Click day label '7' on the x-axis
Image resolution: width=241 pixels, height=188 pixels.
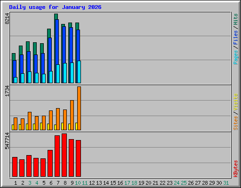tap(58, 183)
